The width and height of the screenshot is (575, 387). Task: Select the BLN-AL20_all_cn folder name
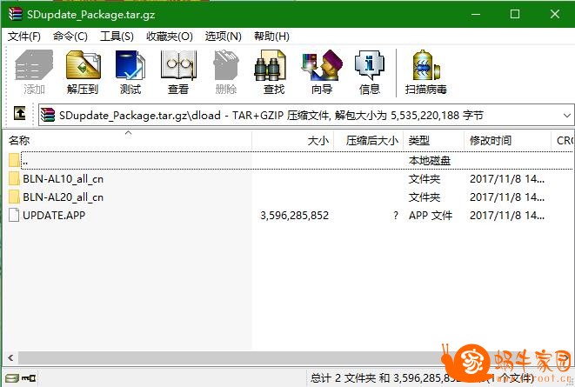click(x=64, y=197)
